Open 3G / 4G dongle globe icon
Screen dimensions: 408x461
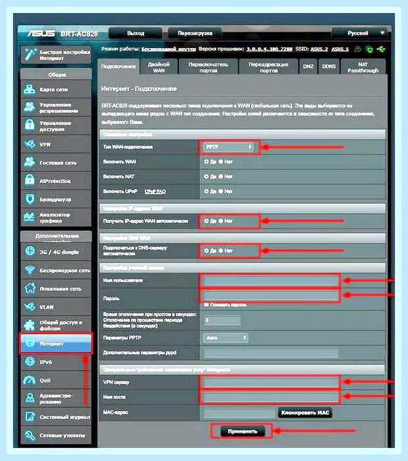click(30, 252)
